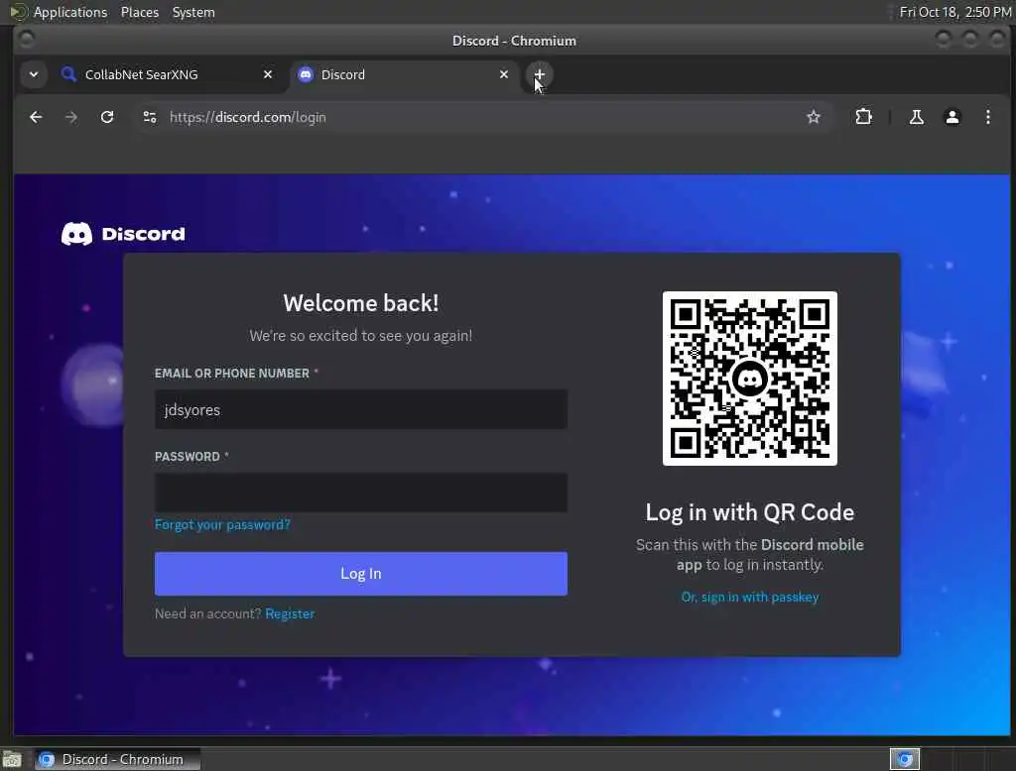The height and width of the screenshot is (771, 1016).
Task: Click the browser forward arrow
Action: [71, 117]
